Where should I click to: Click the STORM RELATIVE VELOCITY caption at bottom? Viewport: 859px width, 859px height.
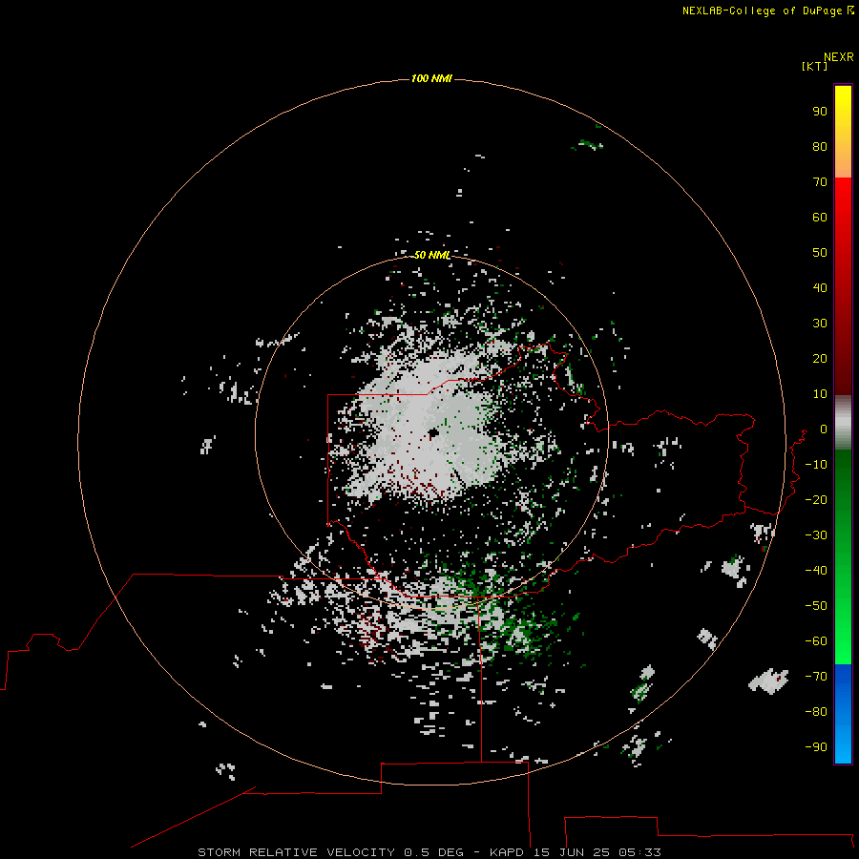pos(296,852)
